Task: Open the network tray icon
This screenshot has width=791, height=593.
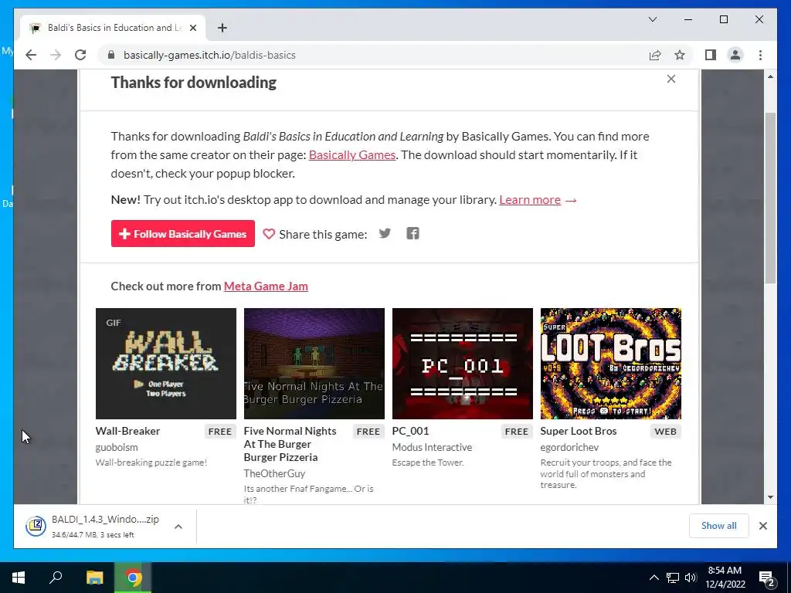Action: click(673, 578)
